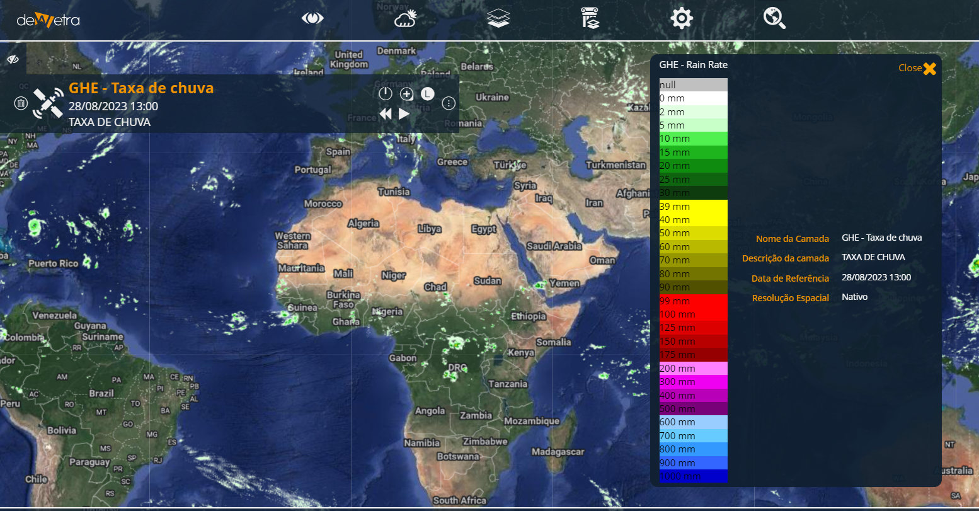Click the 39 mm yellow legend swatch
Screen dimensions: 979x511
694,207
